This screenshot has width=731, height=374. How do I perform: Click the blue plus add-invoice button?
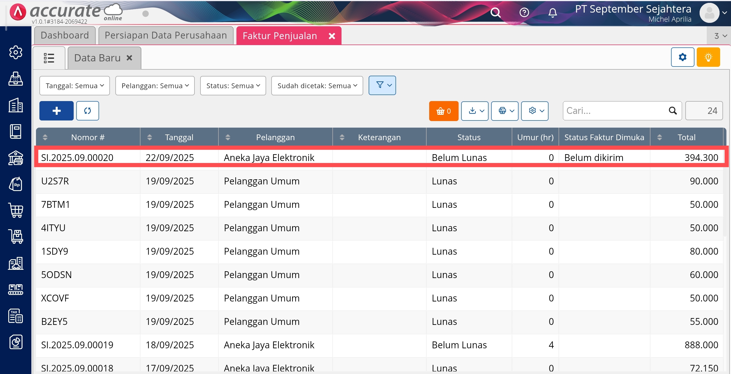click(56, 111)
